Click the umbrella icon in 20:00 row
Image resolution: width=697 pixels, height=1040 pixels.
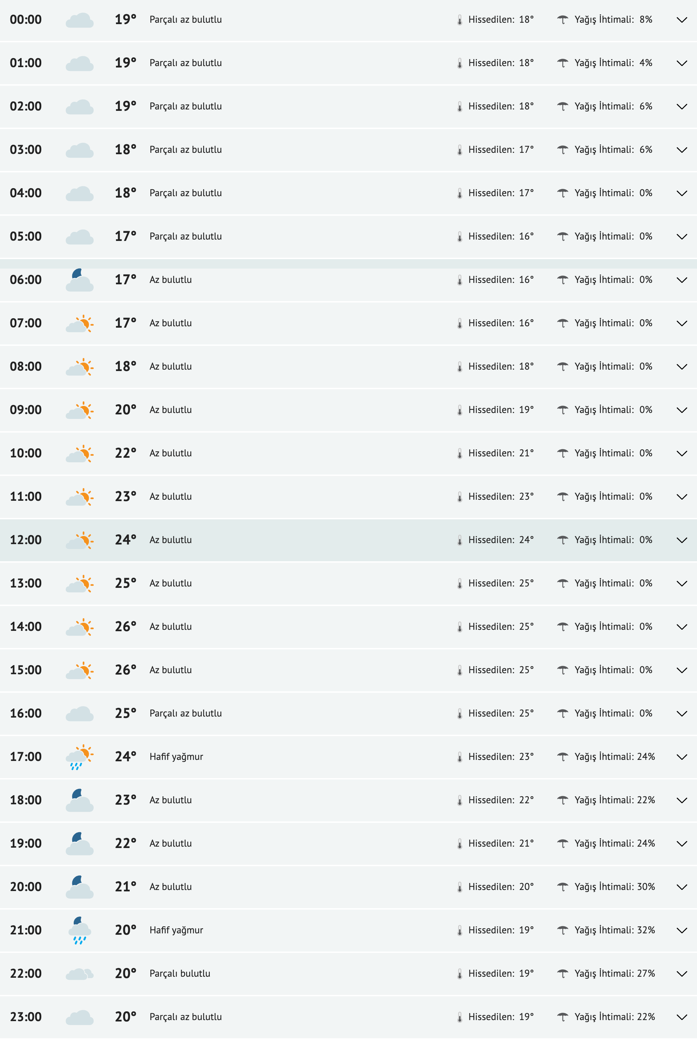[x=563, y=887]
